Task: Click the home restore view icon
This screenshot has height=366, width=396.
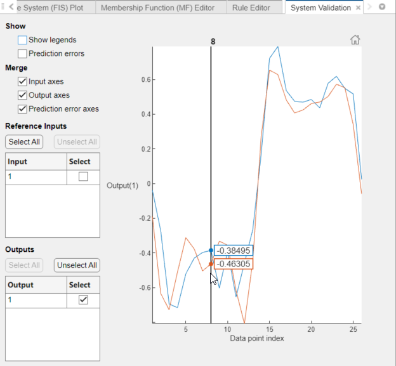Action: point(355,40)
